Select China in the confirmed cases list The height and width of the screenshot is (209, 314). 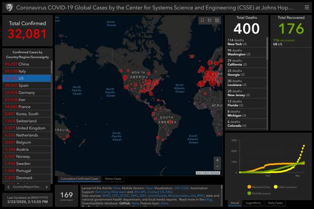(x=27, y=64)
